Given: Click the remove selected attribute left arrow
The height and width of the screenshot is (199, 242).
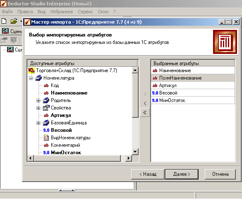Looking at the screenshot, I should pyautogui.click(x=145, y=103).
